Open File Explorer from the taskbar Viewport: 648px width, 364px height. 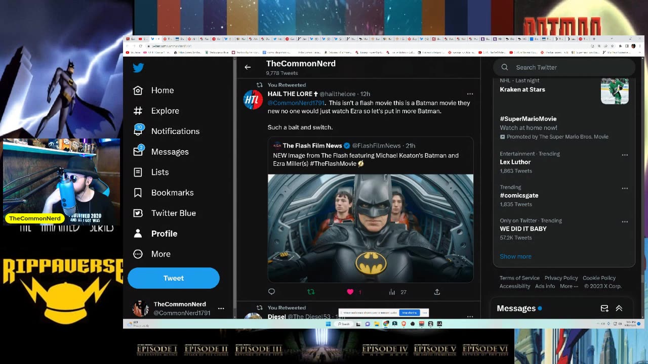pos(377,324)
